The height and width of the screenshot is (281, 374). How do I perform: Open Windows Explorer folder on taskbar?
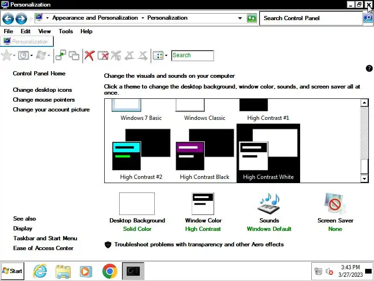click(63, 272)
